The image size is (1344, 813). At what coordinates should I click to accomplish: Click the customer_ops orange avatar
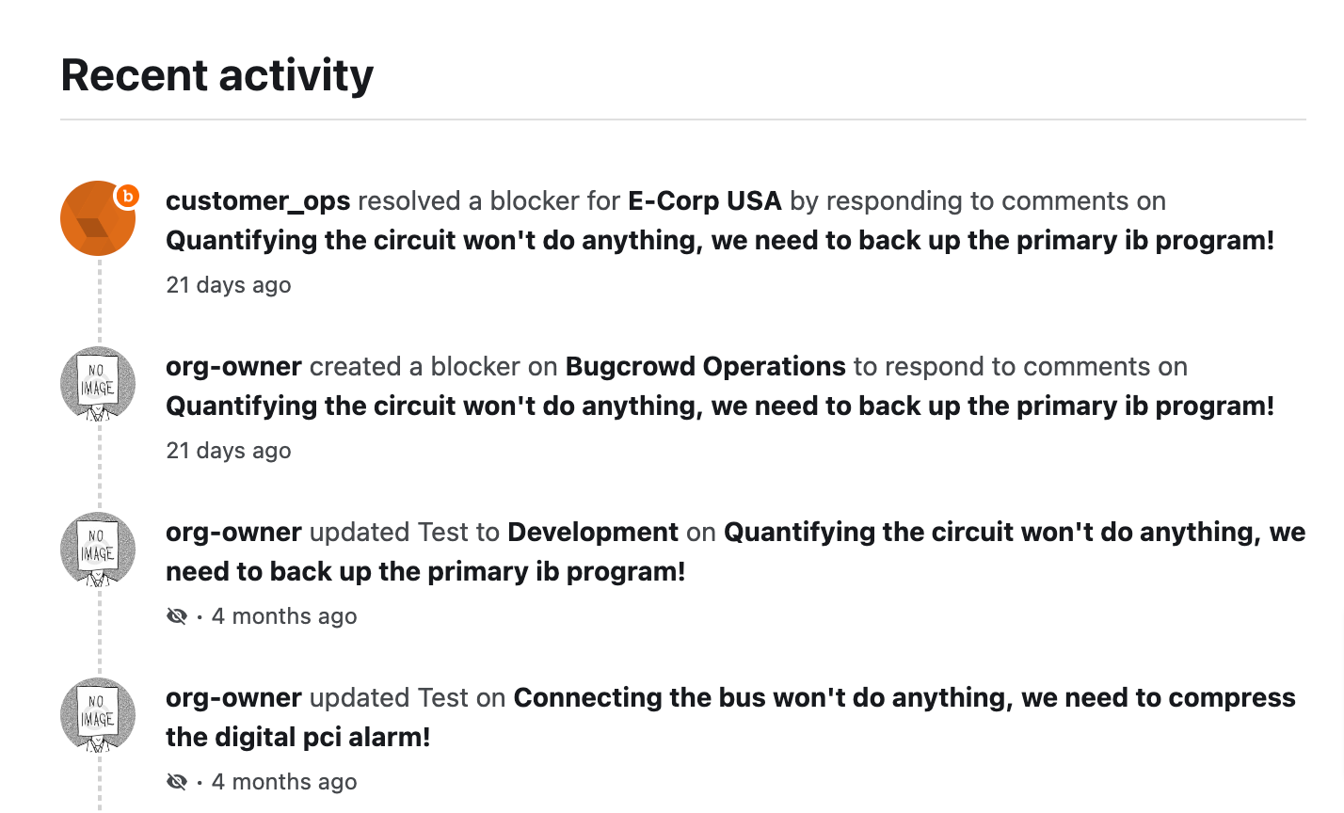click(98, 218)
